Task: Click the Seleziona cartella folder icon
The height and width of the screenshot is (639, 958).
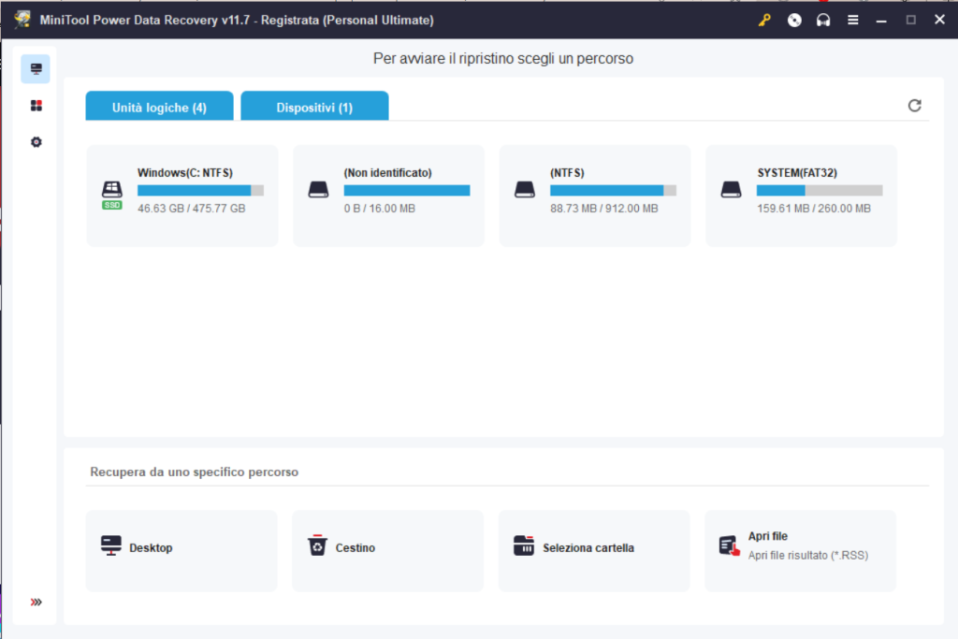Action: [x=524, y=545]
